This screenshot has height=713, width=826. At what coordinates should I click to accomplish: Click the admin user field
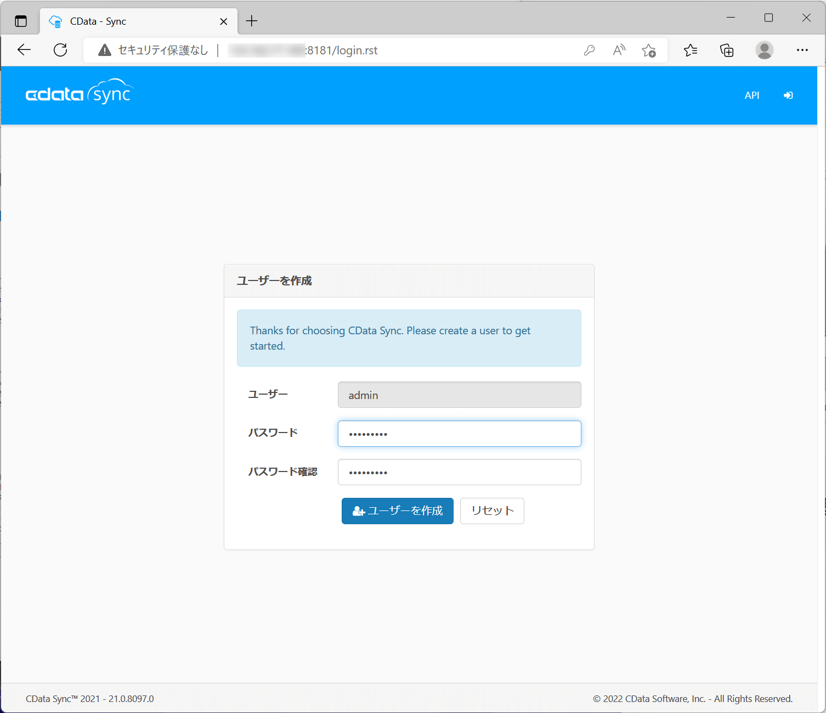tap(460, 395)
